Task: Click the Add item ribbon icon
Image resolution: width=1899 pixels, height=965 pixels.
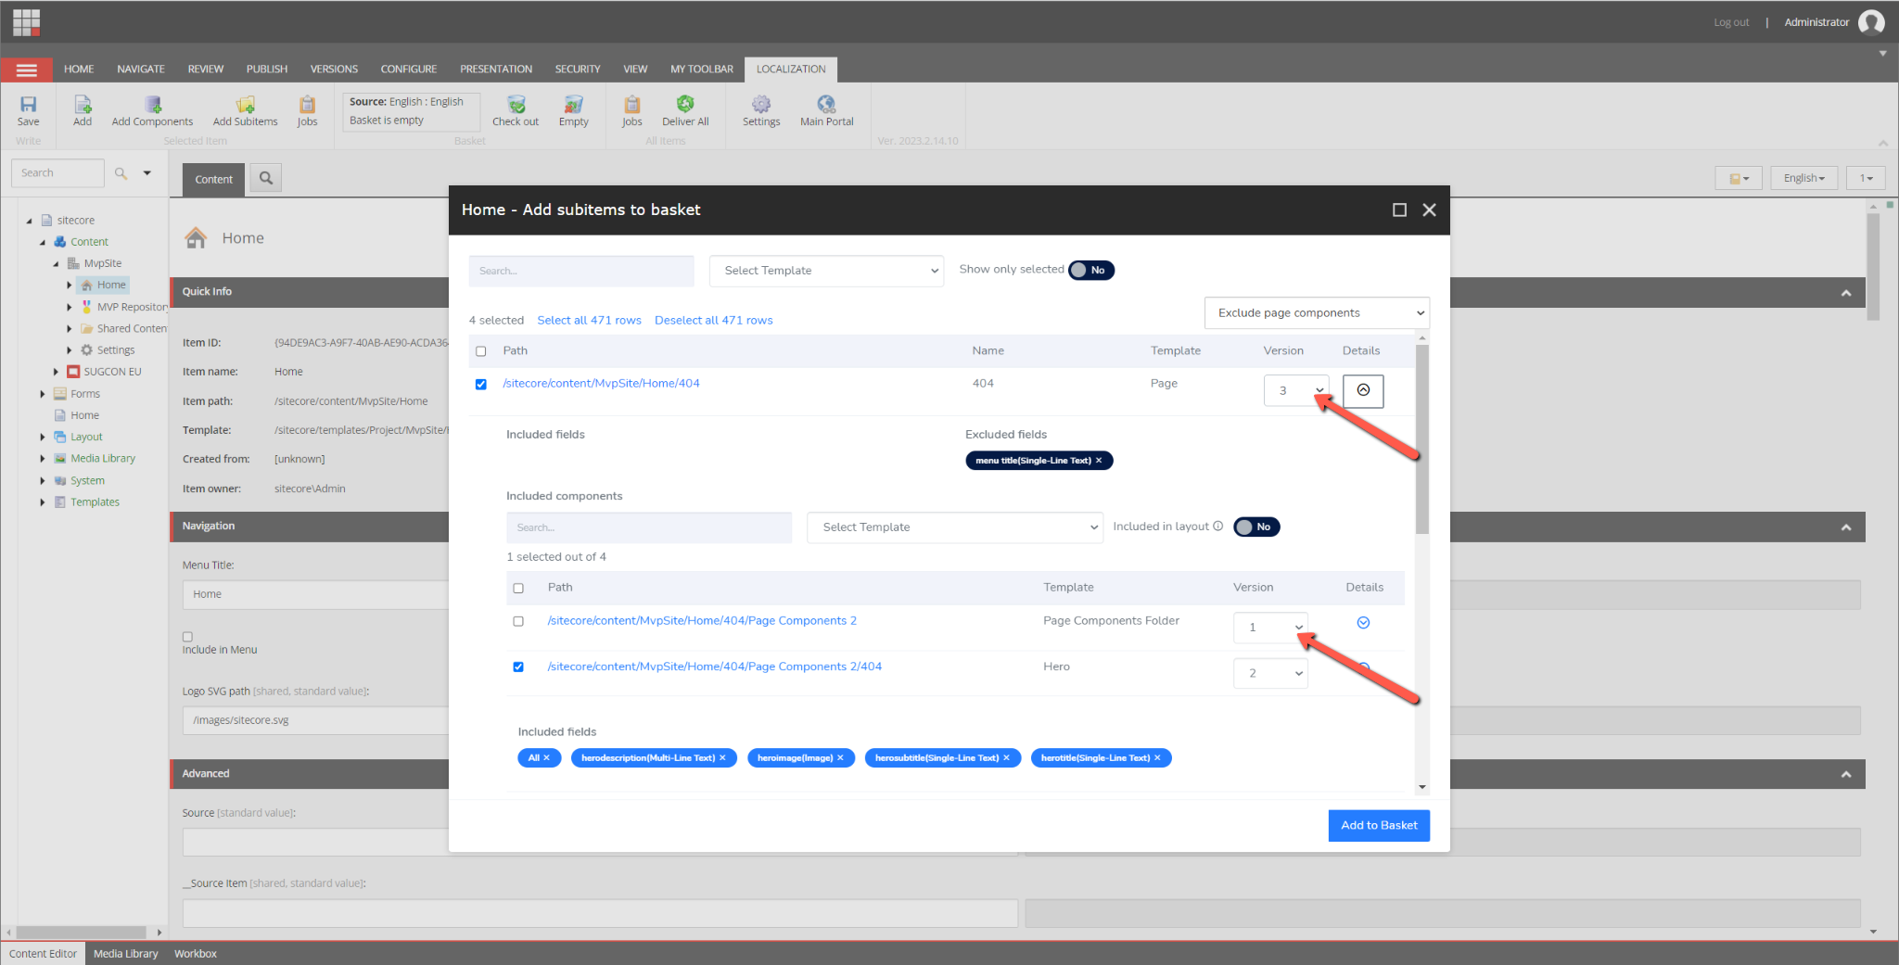Action: click(83, 110)
